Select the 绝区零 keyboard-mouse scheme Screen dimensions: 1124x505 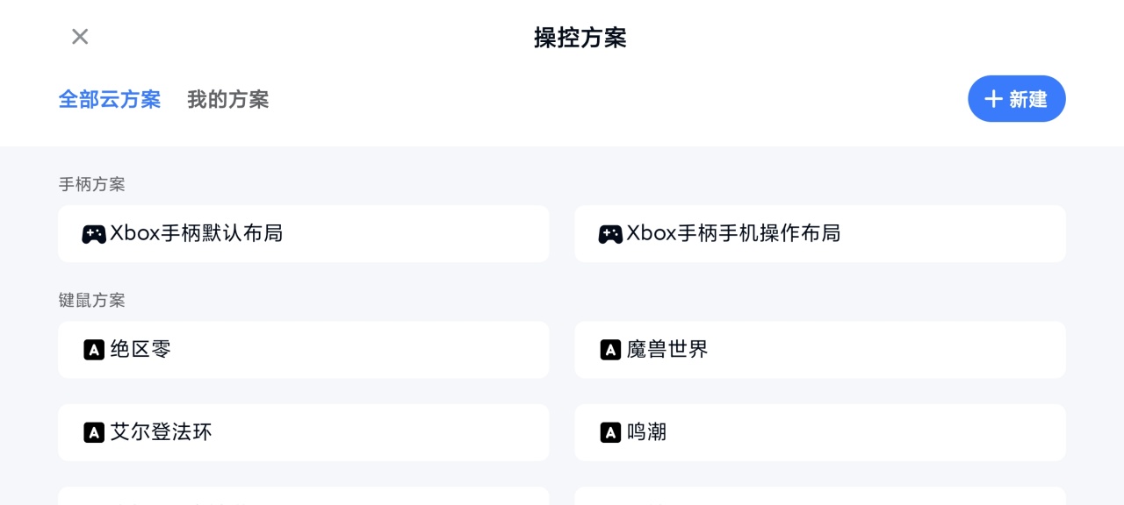click(x=304, y=350)
